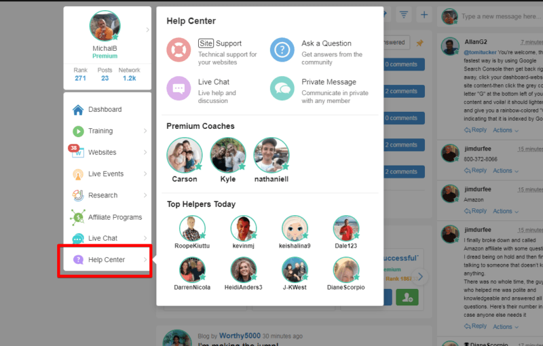Image resolution: width=543 pixels, height=346 pixels.
Task: Click the Private Message teal icon
Action: (x=282, y=88)
